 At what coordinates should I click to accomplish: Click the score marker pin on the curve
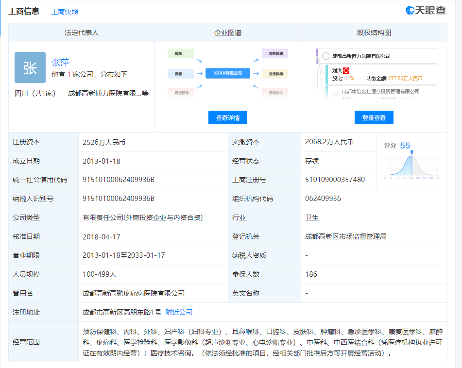pyautogui.click(x=411, y=152)
